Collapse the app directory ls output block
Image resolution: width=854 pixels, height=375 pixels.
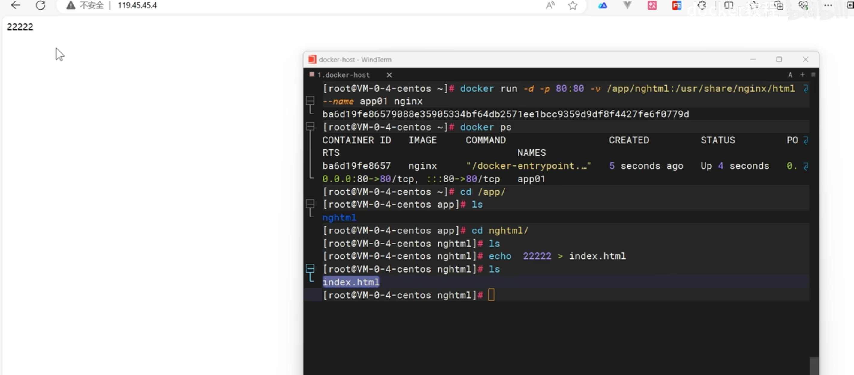[310, 204]
